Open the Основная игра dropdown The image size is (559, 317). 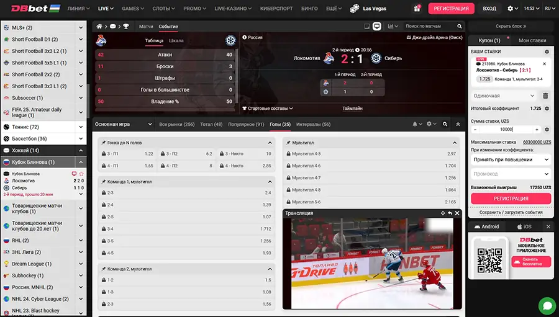pyautogui.click(x=124, y=124)
